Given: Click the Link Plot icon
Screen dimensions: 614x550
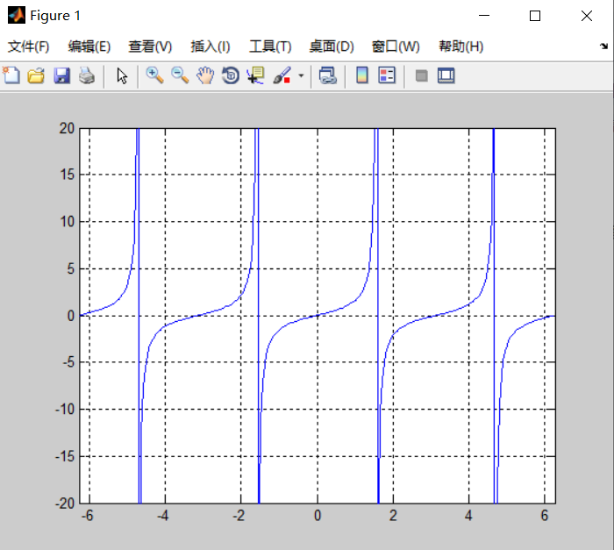Looking at the screenshot, I should (327, 75).
